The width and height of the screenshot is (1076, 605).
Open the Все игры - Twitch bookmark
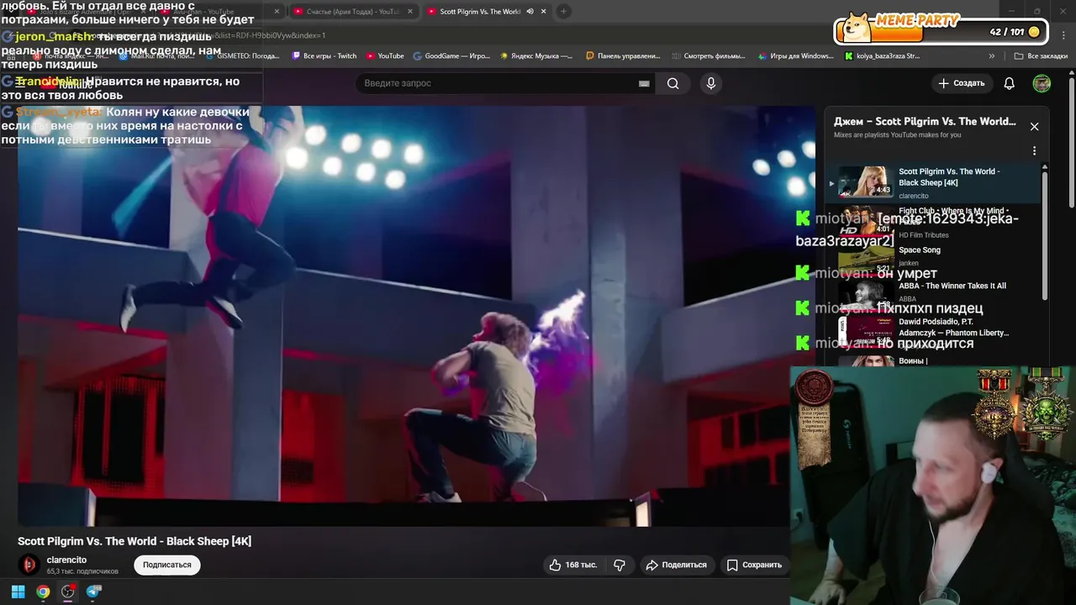[x=324, y=56]
